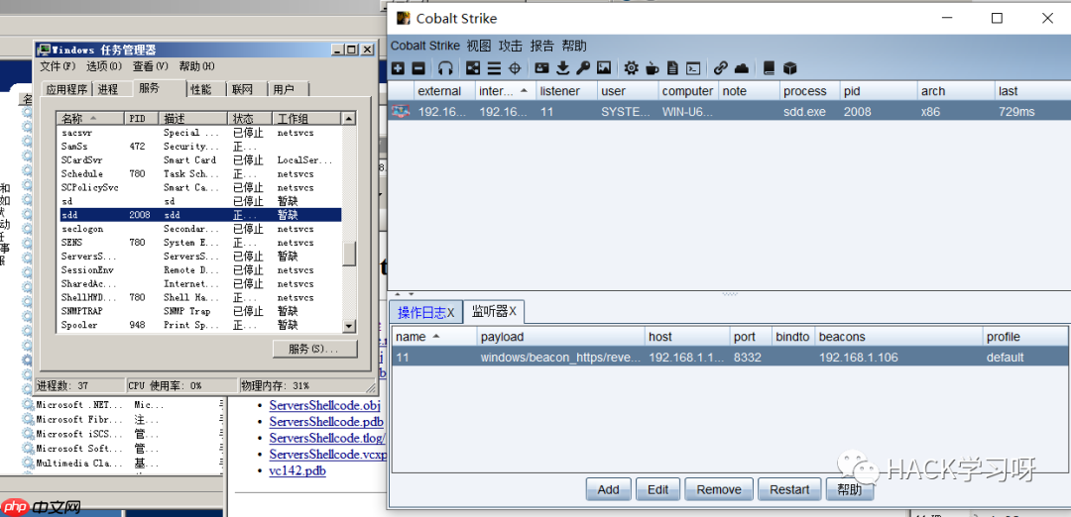Switch to the 进程 tab
Viewport: 1071px width, 517px height.
pyautogui.click(x=108, y=89)
